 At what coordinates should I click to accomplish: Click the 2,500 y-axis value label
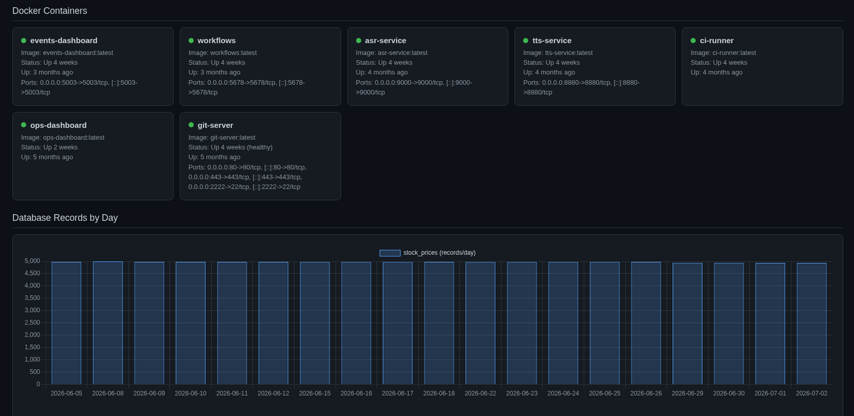pos(32,323)
